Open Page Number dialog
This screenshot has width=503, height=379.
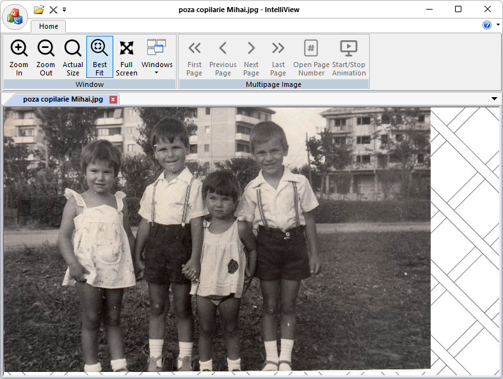311,58
